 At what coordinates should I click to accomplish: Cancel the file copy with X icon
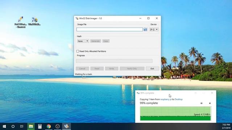[x=210, y=103]
